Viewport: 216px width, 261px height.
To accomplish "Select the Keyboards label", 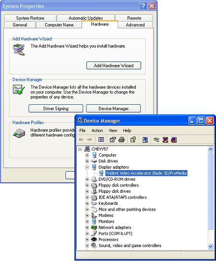I will pos(108,203).
